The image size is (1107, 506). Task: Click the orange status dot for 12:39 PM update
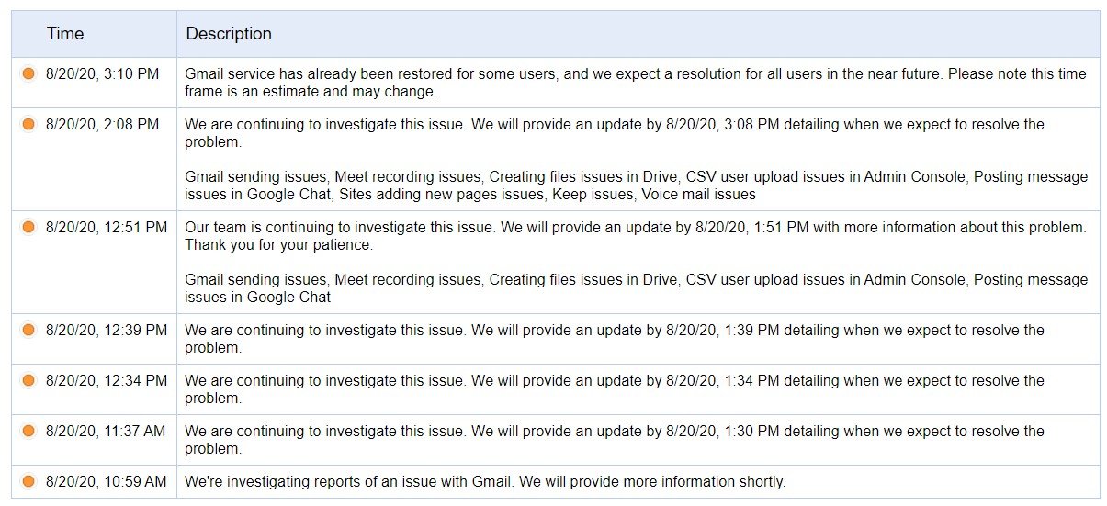[28, 330]
